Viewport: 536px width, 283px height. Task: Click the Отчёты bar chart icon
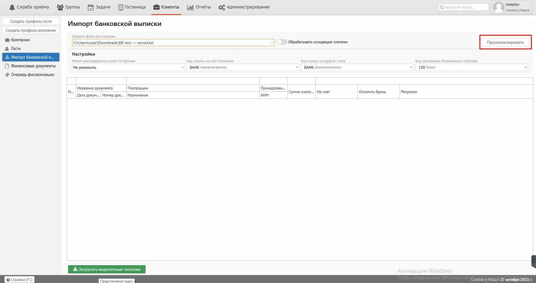(x=190, y=7)
